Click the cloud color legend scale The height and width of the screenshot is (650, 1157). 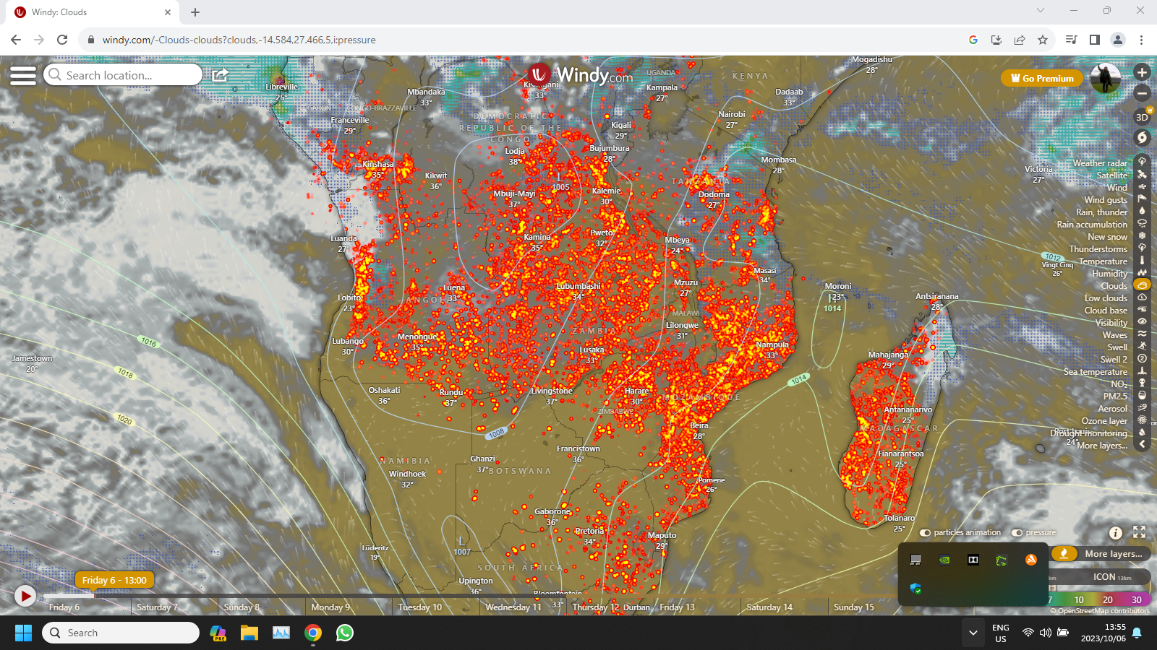pyautogui.click(x=1099, y=599)
